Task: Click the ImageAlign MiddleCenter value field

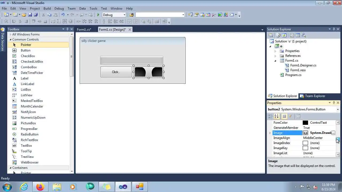Action: [x=319, y=138]
